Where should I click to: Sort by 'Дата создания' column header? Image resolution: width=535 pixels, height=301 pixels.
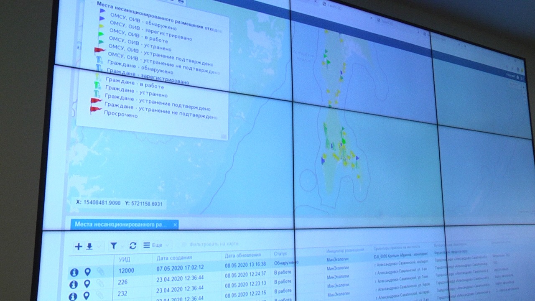click(x=174, y=258)
